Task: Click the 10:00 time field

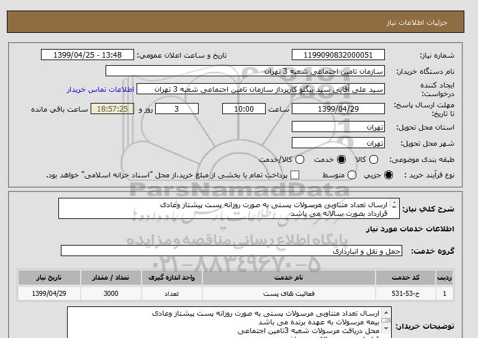Action: [244, 109]
